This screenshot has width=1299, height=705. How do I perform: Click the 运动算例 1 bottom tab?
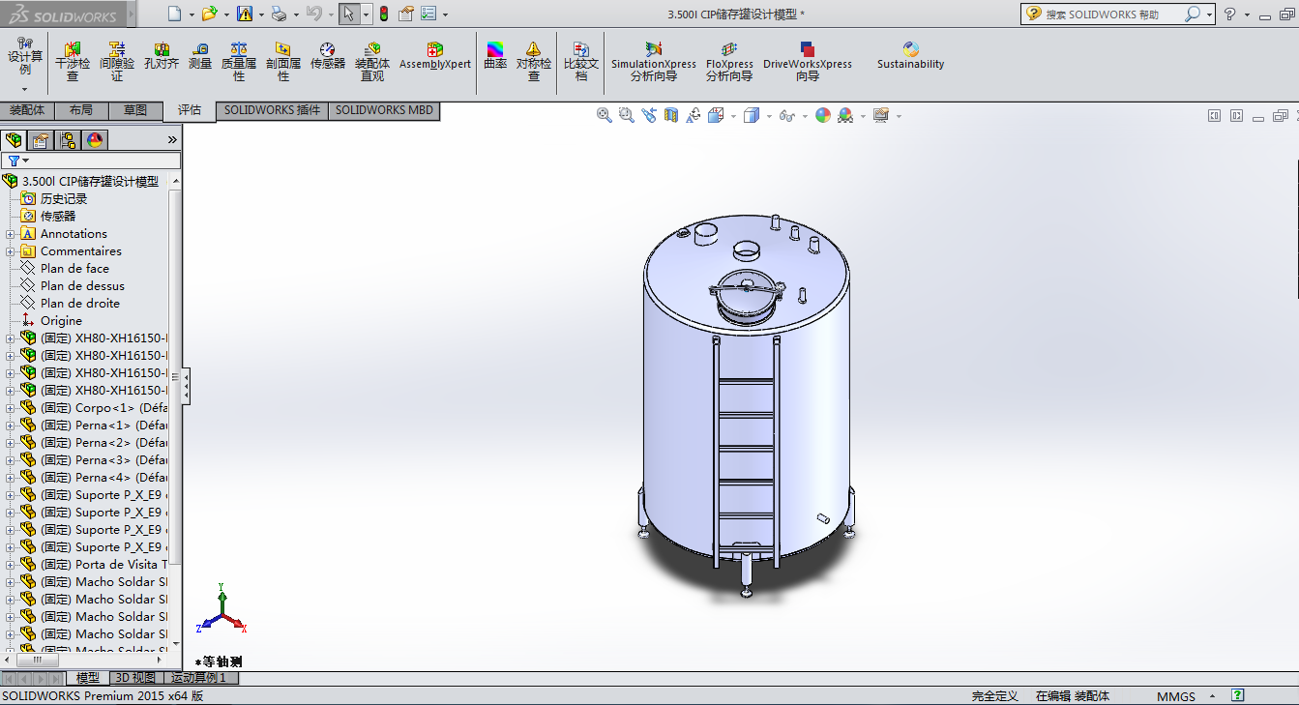198,678
